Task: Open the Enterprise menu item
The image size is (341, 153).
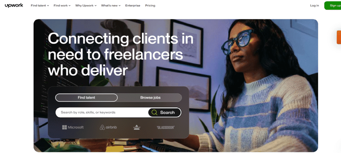Action: [x=133, y=6]
